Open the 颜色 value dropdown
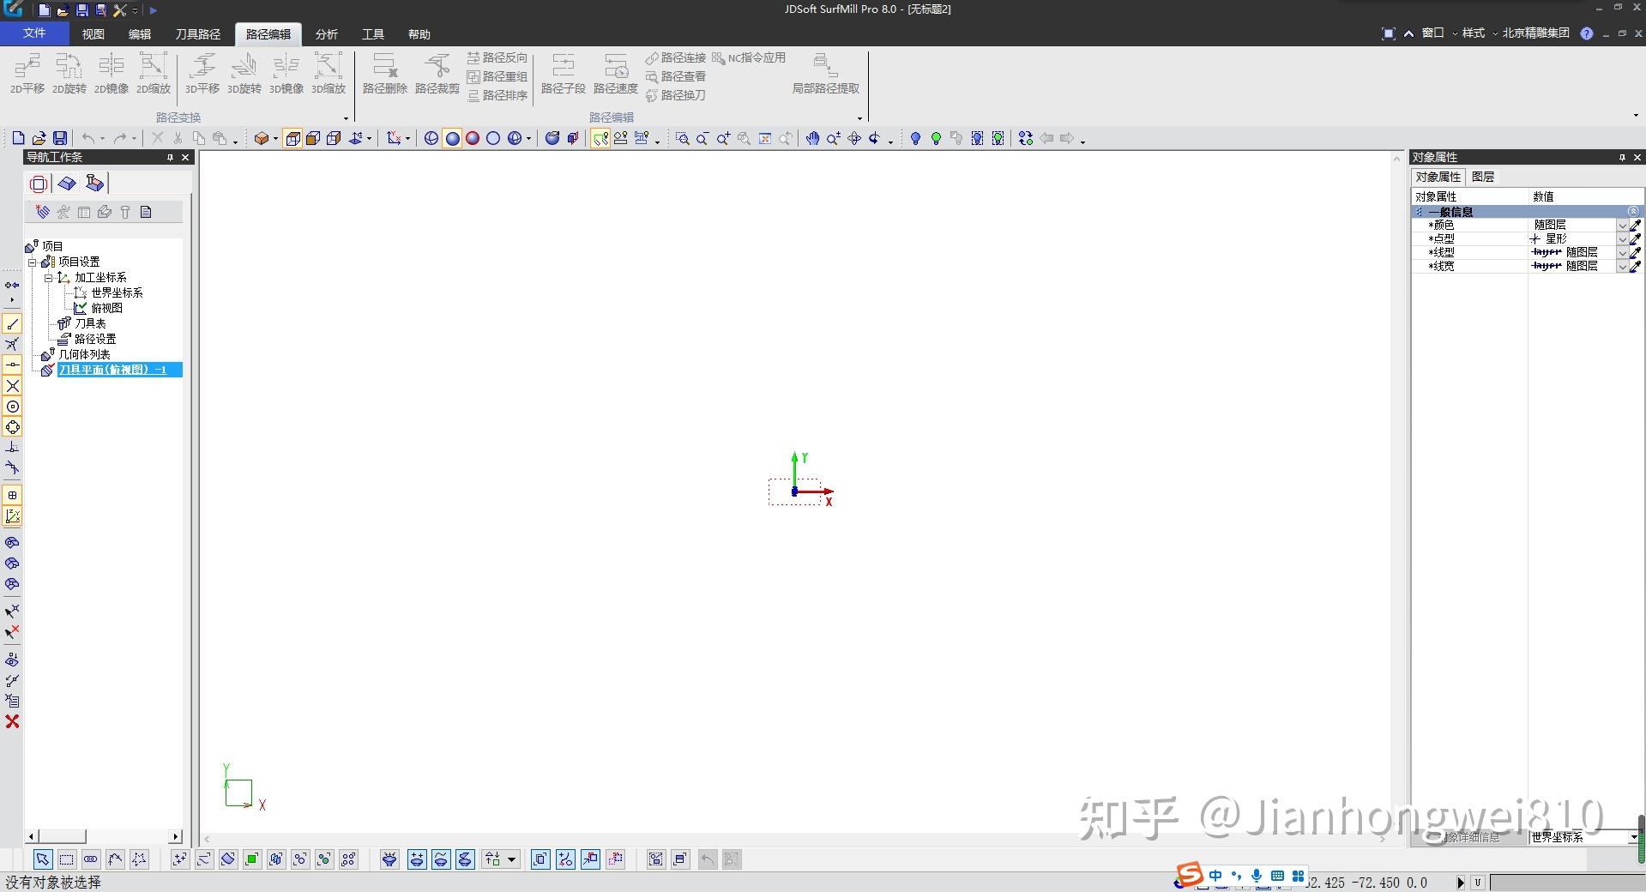This screenshot has height=892, width=1646. point(1622,225)
